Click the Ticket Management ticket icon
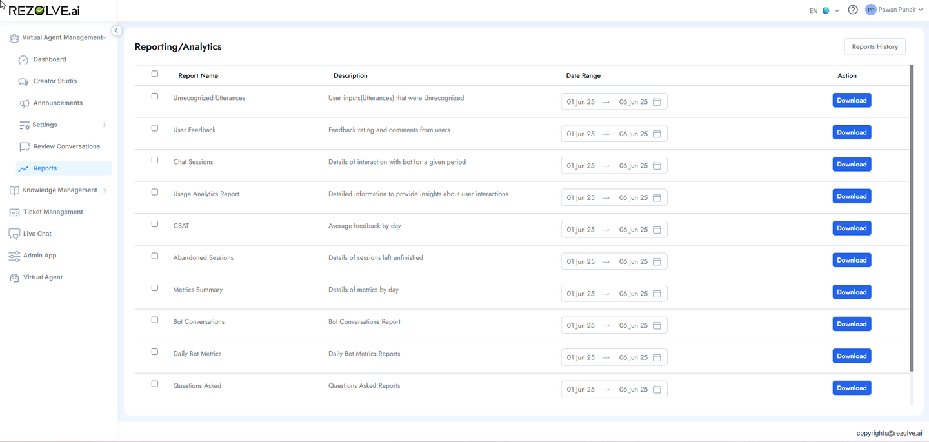This screenshot has width=929, height=442. (14, 212)
